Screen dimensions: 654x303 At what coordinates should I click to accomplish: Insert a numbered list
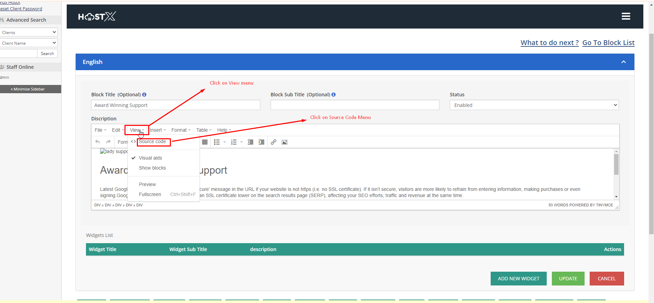[234, 142]
